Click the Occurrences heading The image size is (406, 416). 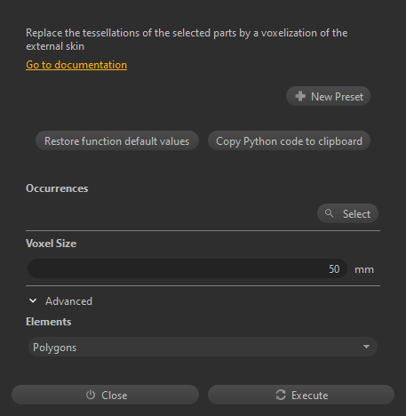[57, 188]
